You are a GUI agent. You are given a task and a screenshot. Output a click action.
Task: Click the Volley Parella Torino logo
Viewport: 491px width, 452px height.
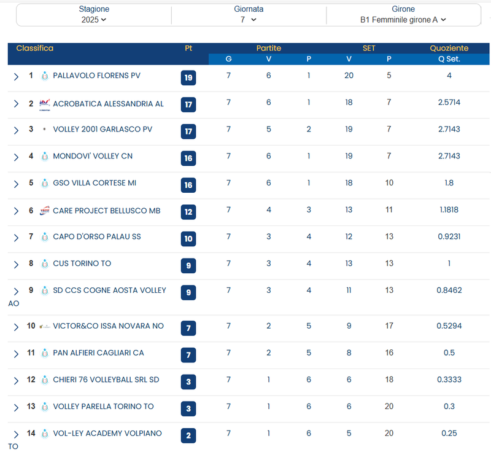[x=44, y=407]
